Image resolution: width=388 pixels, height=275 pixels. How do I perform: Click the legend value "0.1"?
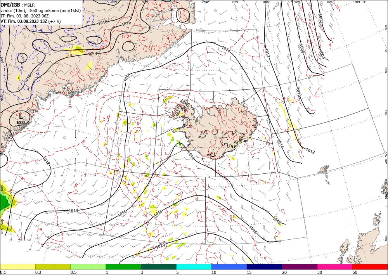(x=2, y=272)
